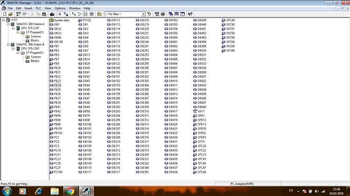Click the New Project toolbar icon
This screenshot has width=350, height=196.
(5, 14)
